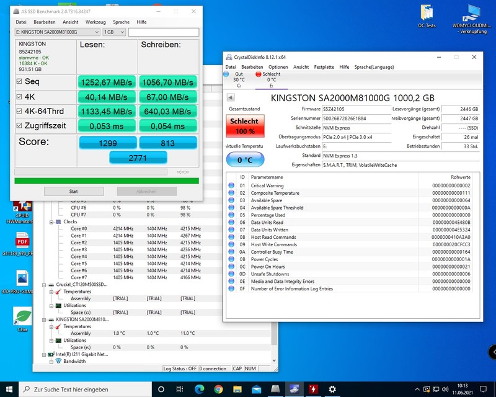Viewport: 496px width, 397px height.
Task: Open Settings gear in the taskbar
Action: (x=332, y=389)
